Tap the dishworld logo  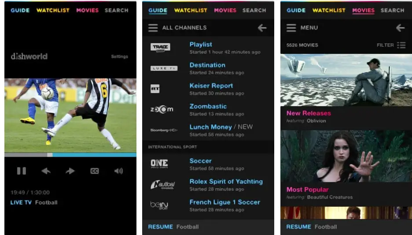(29, 56)
